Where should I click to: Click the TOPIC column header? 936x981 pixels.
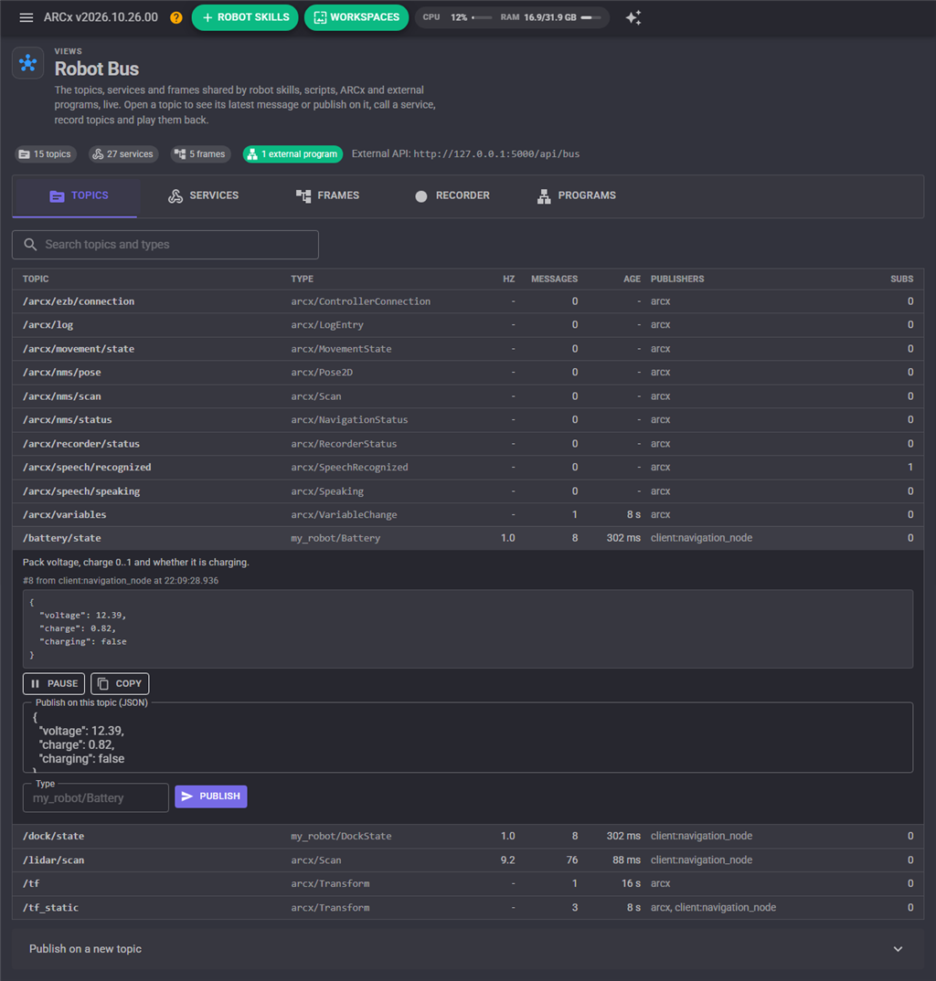(36, 279)
